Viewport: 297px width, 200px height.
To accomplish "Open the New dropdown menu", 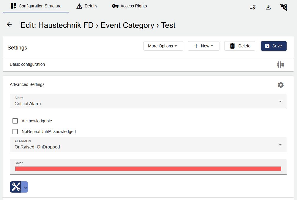I will click(x=204, y=46).
